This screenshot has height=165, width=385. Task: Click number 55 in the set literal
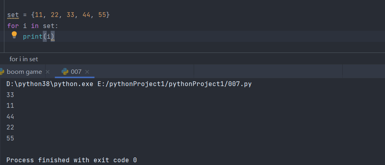(102, 15)
